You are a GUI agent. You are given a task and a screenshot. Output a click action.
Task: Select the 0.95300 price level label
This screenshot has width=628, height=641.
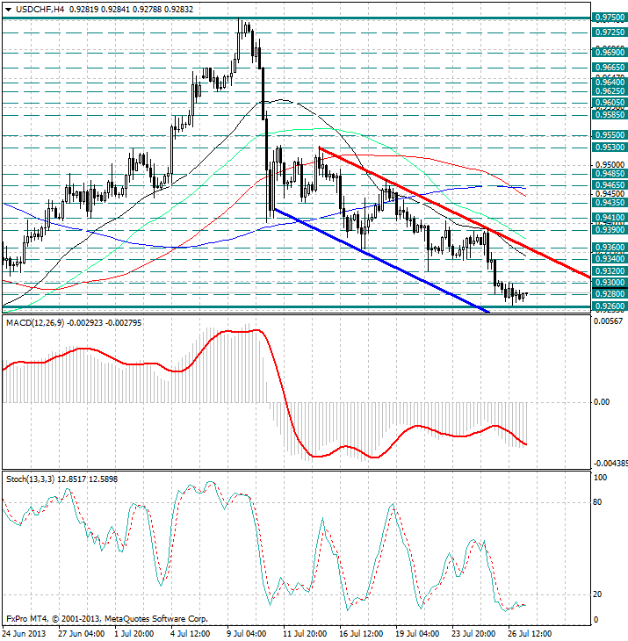pos(610,148)
